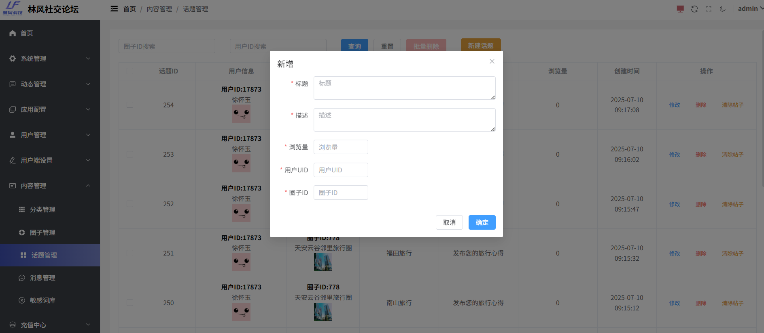Image resolution: width=764 pixels, height=333 pixels.
Task: Click the 应用配置 copy icon
Action: [13, 109]
